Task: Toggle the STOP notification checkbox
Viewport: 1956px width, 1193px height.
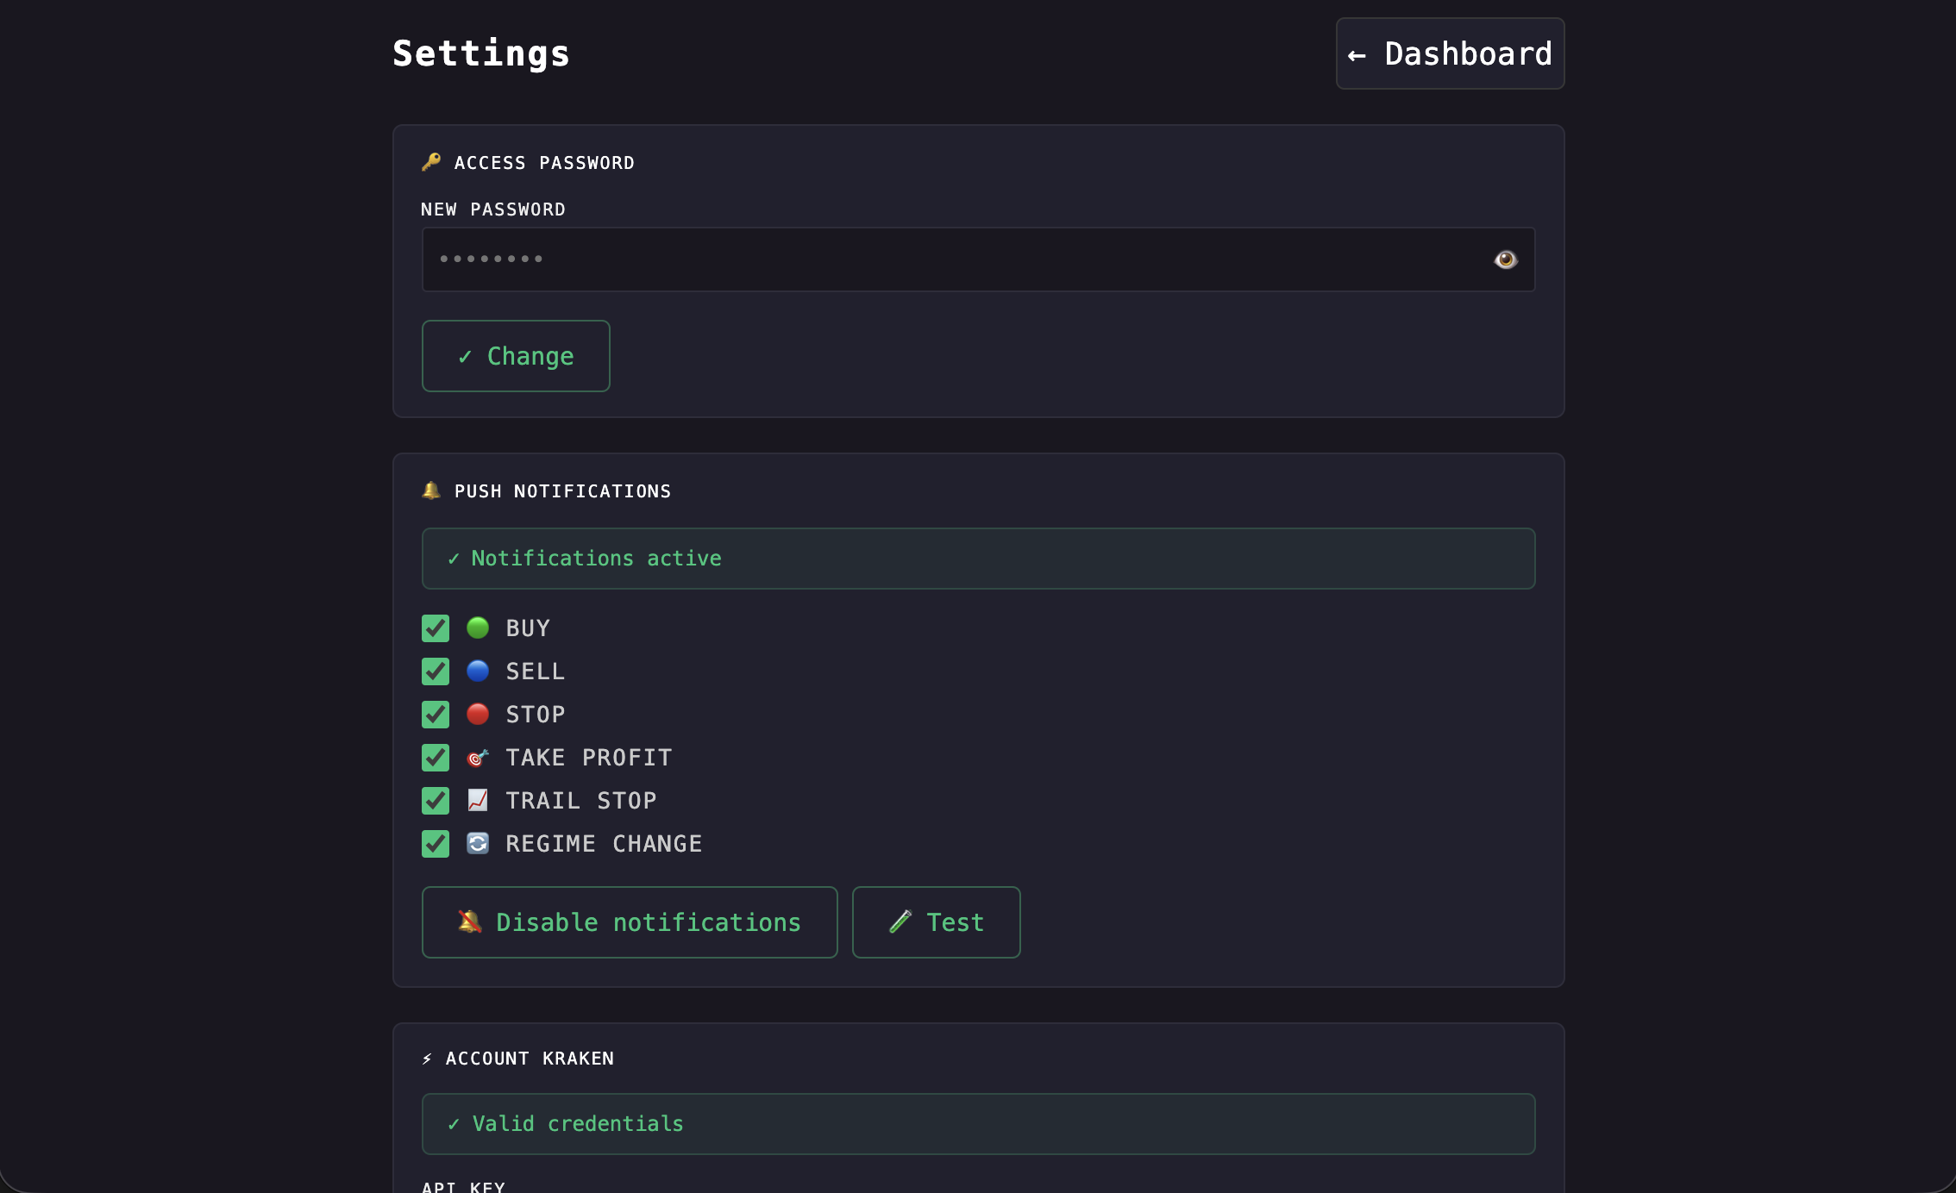Action: click(436, 715)
